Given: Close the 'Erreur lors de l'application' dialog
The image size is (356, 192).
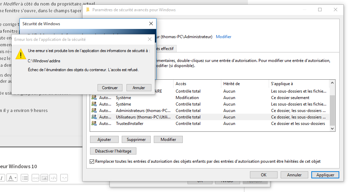Looking at the screenshot, I should (150, 39).
